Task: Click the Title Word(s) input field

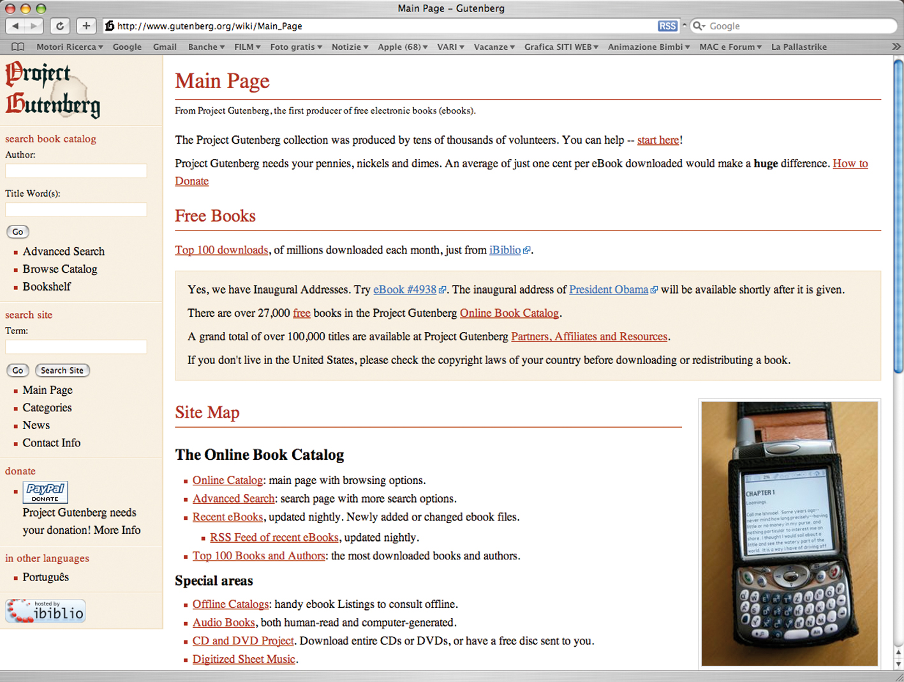Action: pyautogui.click(x=76, y=209)
